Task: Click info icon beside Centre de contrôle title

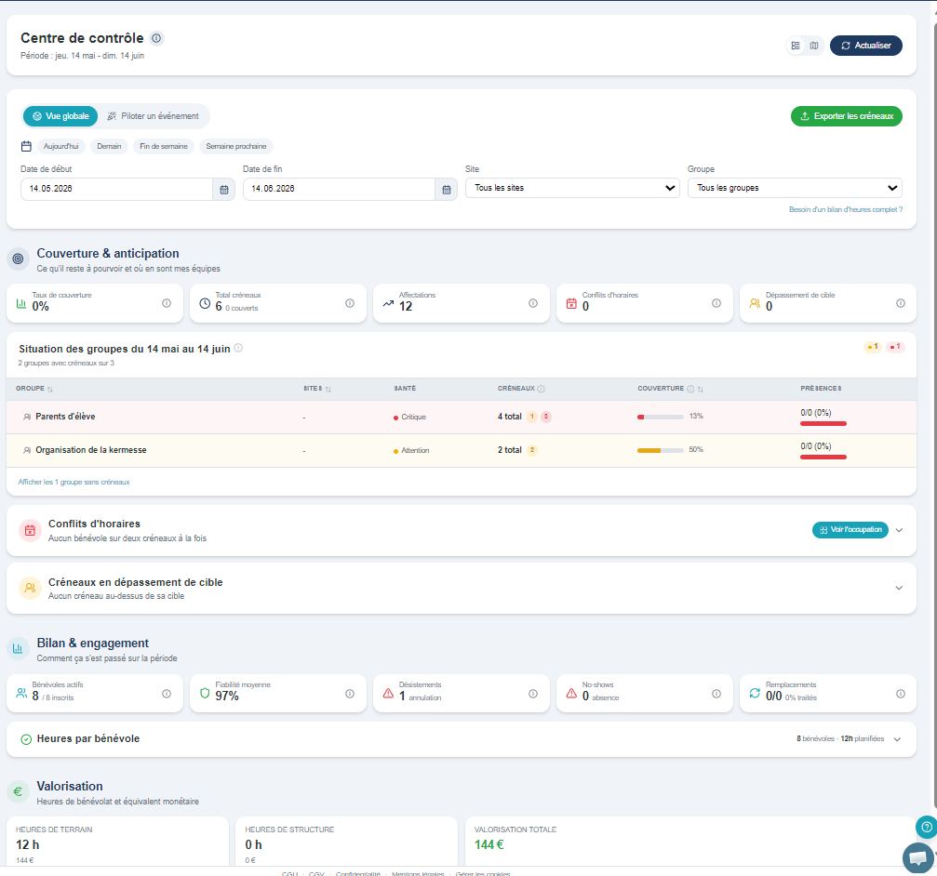Action: coord(156,38)
